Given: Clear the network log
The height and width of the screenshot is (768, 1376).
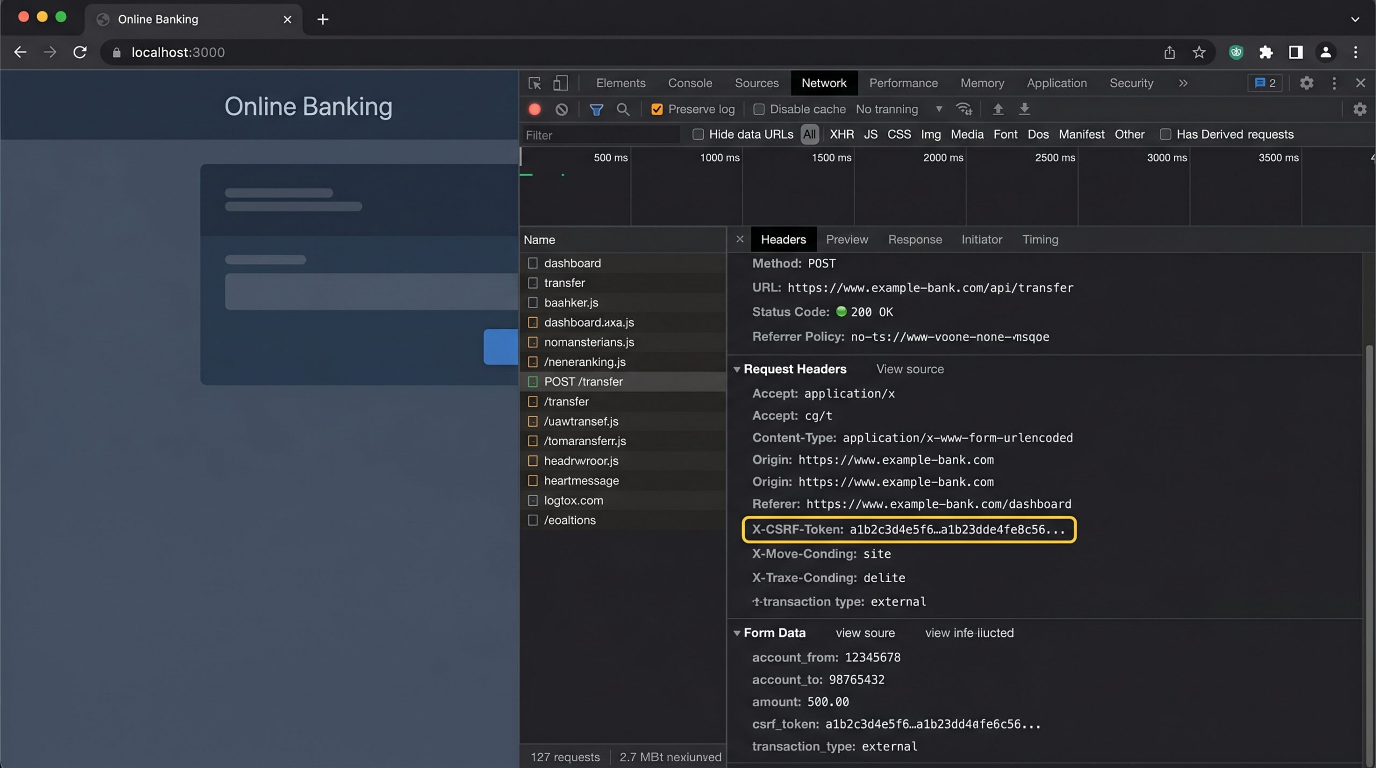Looking at the screenshot, I should tap(562, 109).
